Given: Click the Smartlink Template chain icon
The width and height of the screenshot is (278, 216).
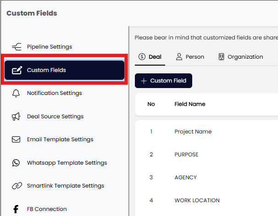Looking at the screenshot, I should click(17, 186).
